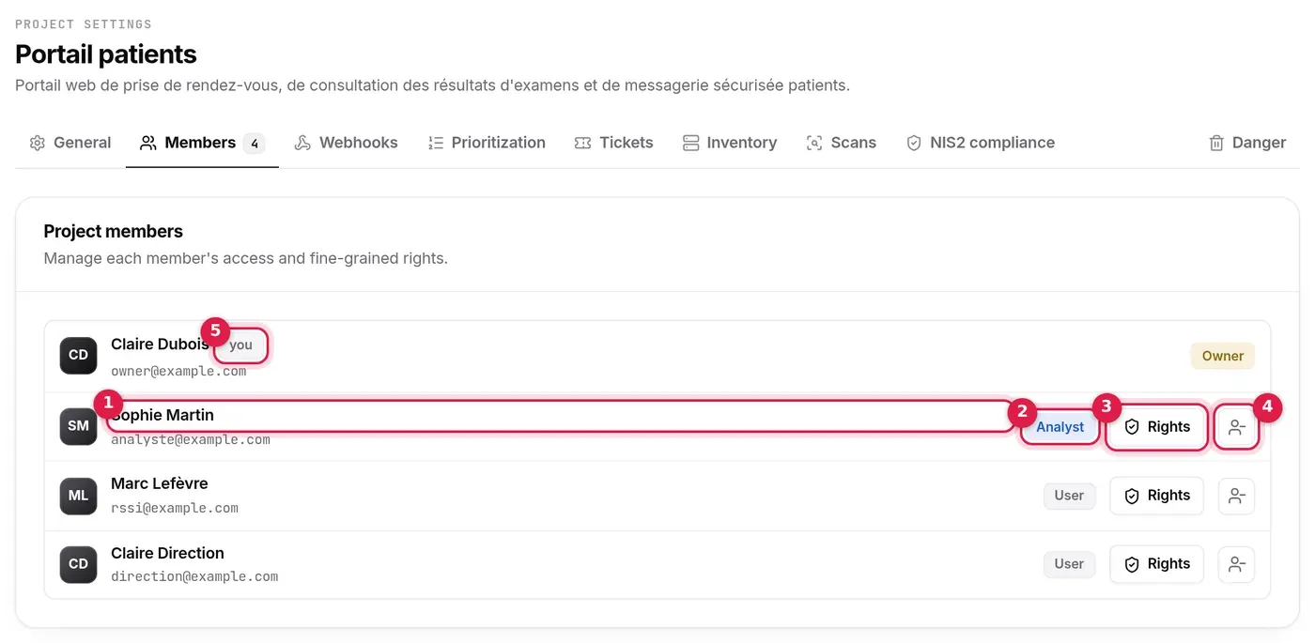Screen dimensions: 1315x643
Task: Click the webhook icon on Webhooks tab
Action: tap(302, 143)
